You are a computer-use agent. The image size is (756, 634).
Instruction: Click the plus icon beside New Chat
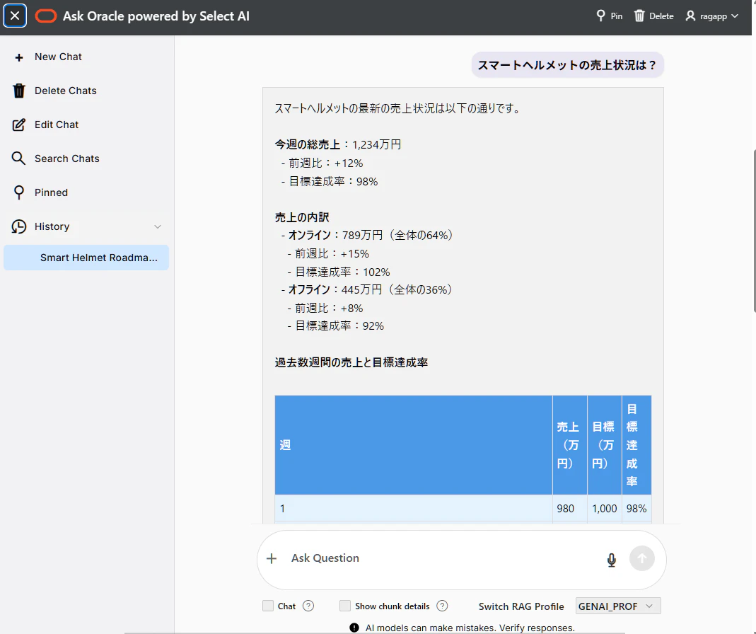pos(19,58)
